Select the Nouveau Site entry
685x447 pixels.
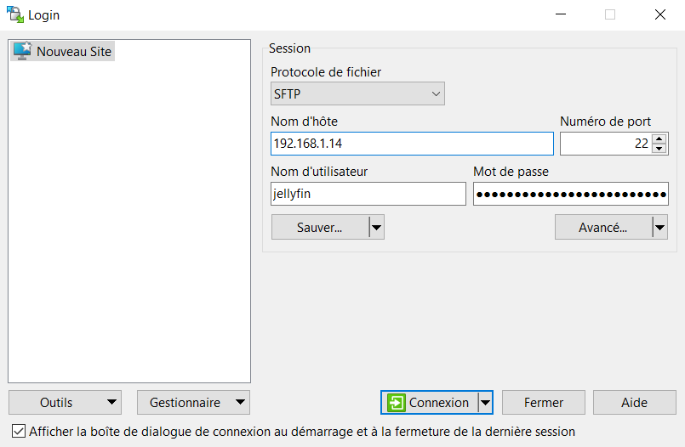[x=73, y=52]
